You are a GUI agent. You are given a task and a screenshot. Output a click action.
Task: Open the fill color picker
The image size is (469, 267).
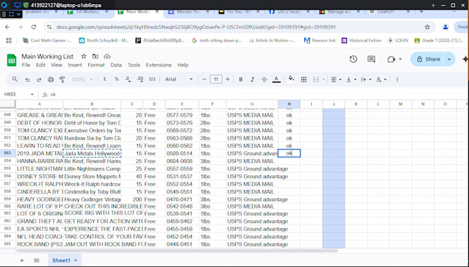[291, 78]
